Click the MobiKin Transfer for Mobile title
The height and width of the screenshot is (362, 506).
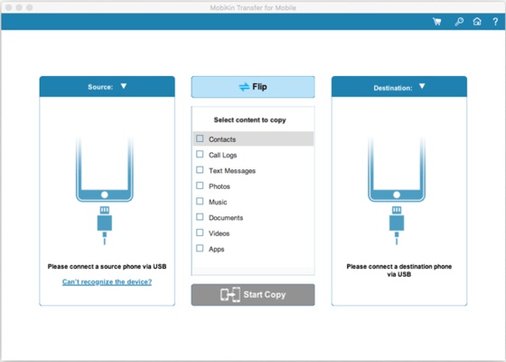point(253,8)
